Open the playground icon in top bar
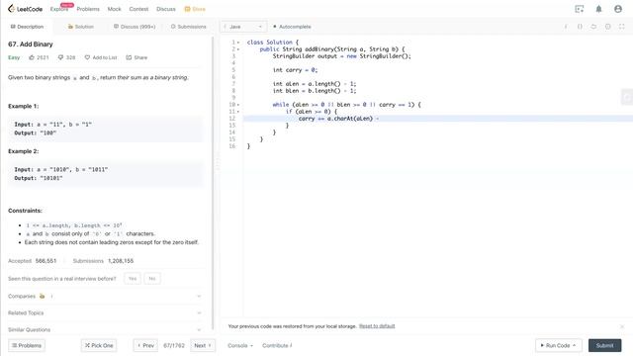The width and height of the screenshot is (633, 356). pos(580,9)
